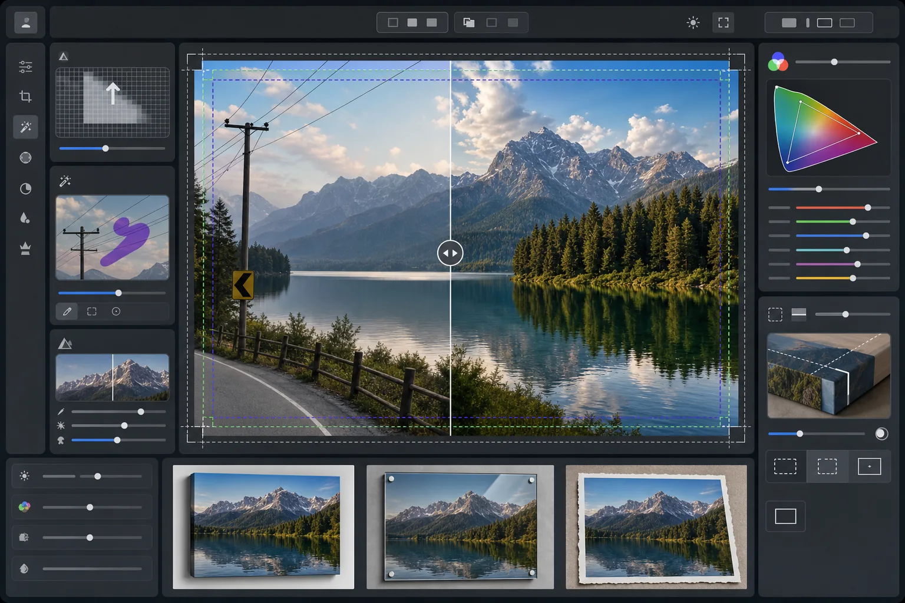Adjust the slider below the gamut diagram

[829, 189]
